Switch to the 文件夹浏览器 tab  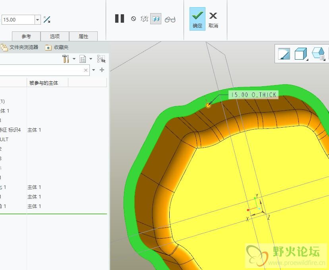(19, 47)
